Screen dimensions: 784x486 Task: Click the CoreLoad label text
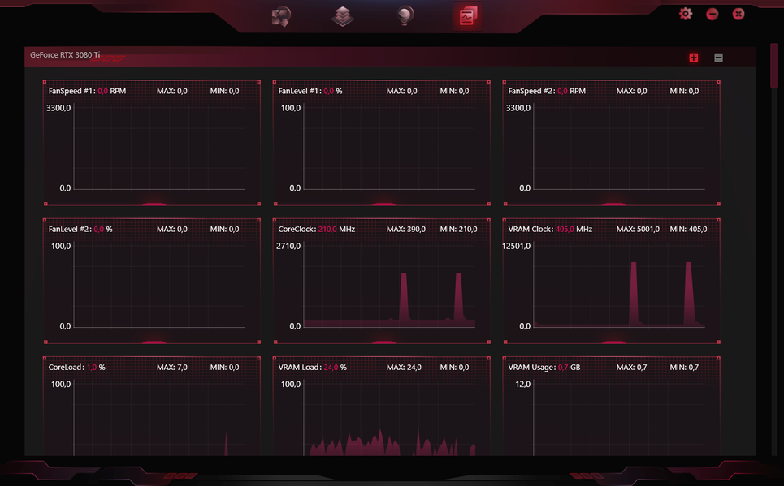coord(66,367)
